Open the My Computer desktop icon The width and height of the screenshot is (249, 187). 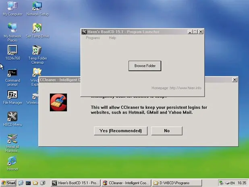12,8
